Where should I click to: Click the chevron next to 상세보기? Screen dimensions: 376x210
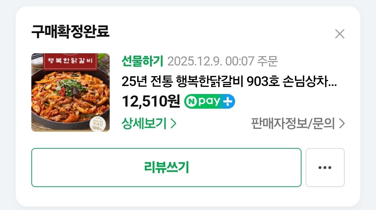tap(173, 123)
